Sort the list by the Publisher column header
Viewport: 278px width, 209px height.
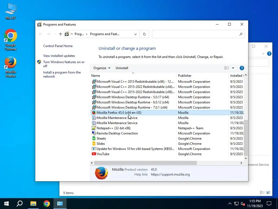[202, 76]
